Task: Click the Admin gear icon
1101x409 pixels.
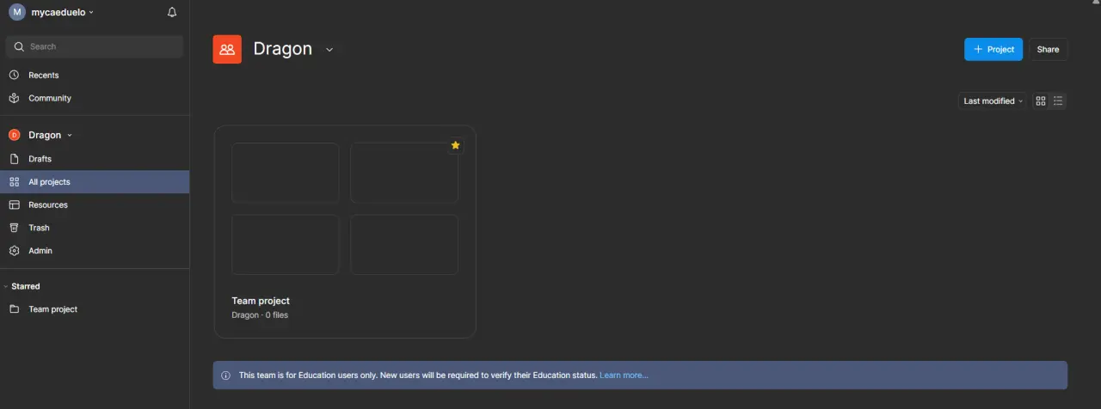Action: (14, 251)
